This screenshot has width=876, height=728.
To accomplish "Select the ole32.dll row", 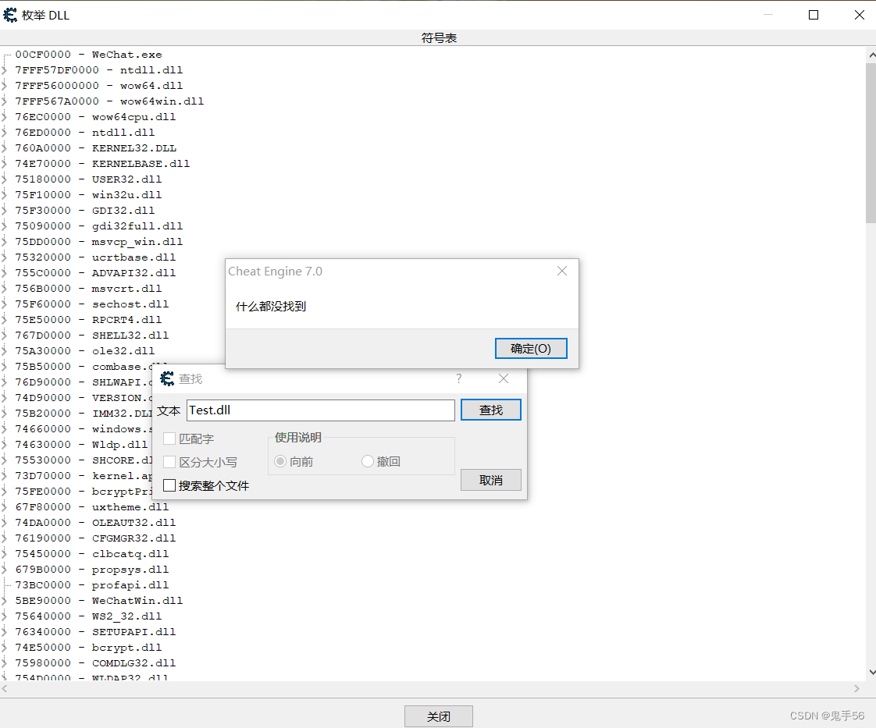I will (x=85, y=351).
